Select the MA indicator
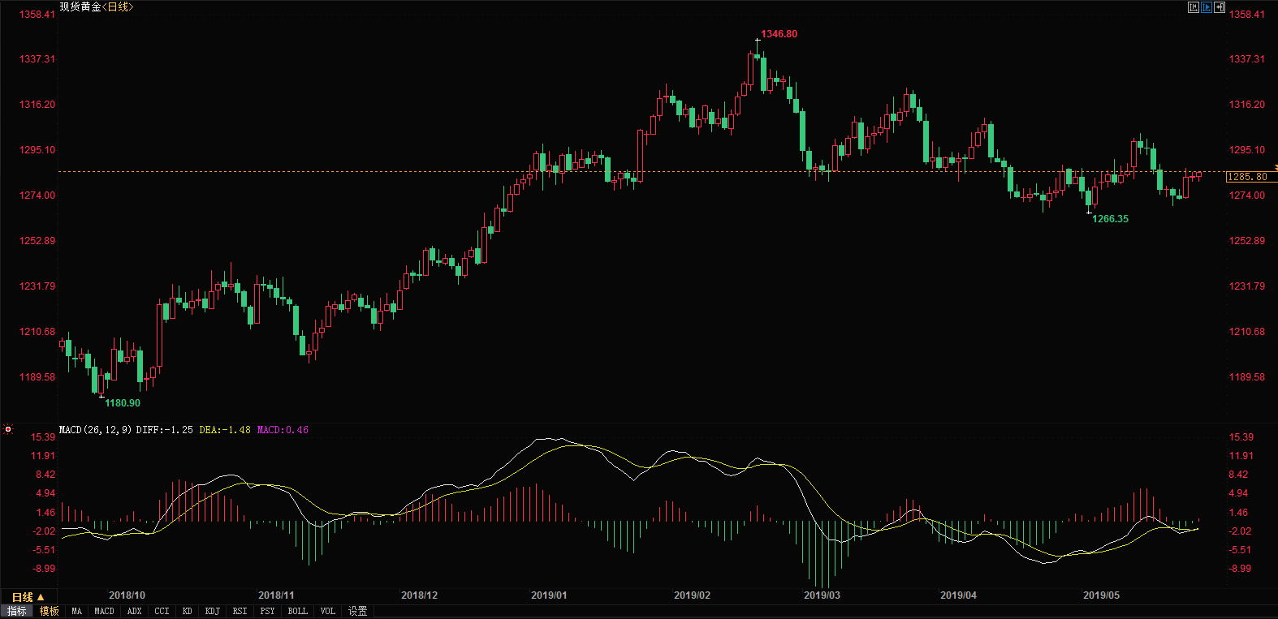This screenshot has width=1278, height=619. tap(77, 611)
